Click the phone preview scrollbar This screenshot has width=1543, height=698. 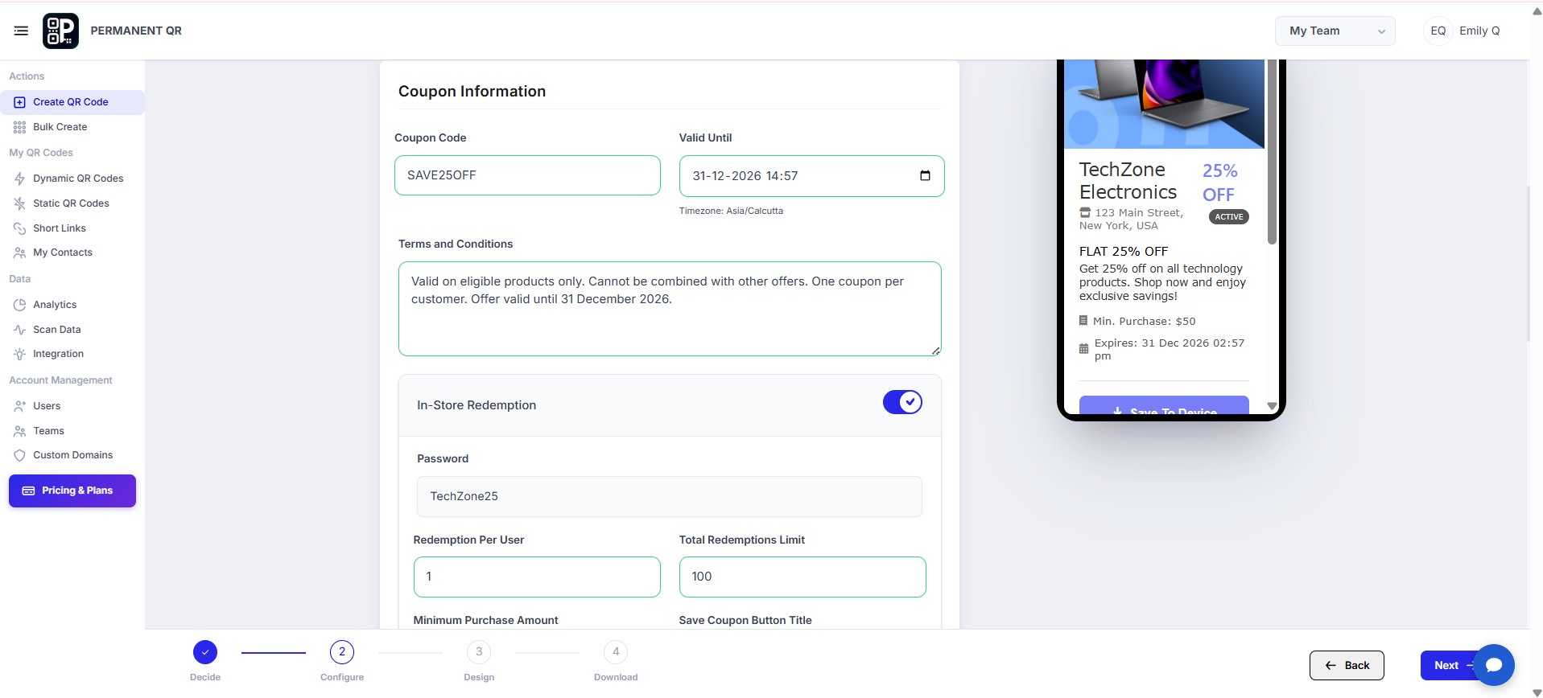[x=1272, y=152]
